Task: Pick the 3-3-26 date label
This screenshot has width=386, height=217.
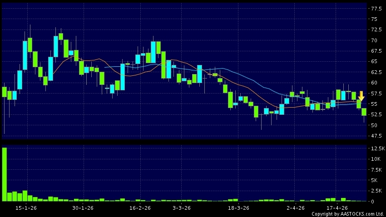Action: (181, 208)
